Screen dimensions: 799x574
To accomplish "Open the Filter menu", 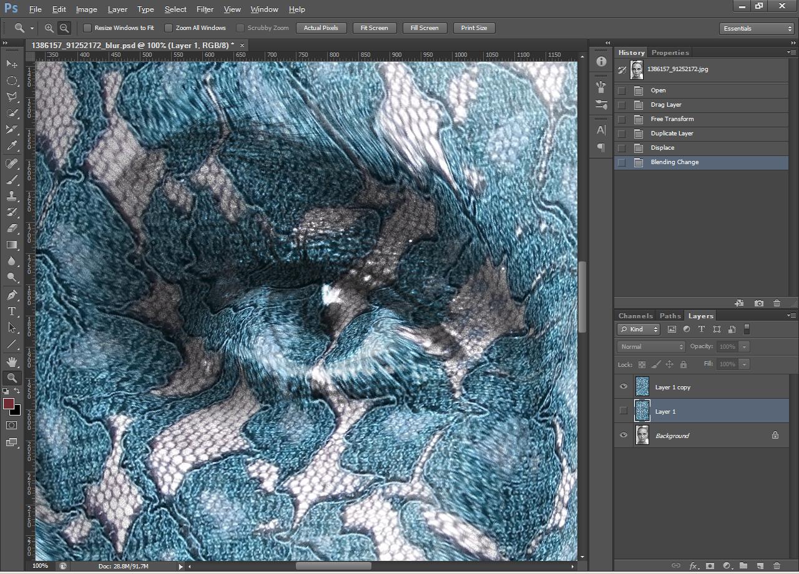I will point(205,9).
